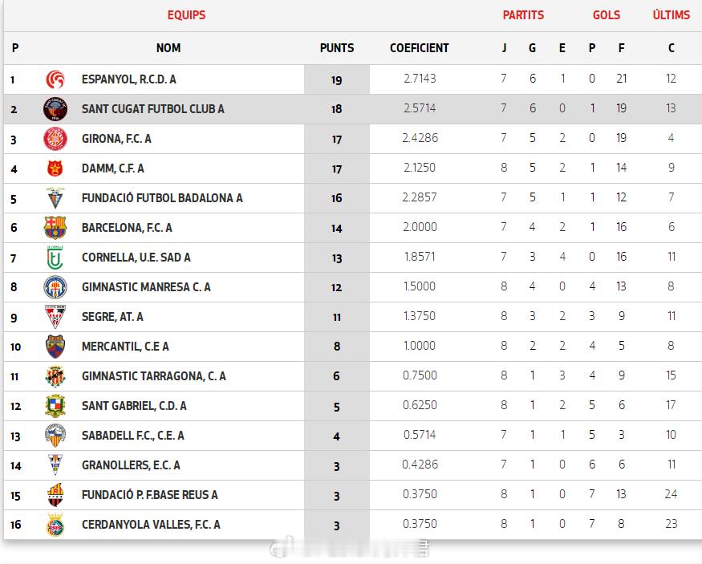The width and height of the screenshot is (702, 564).
Task: Click the Espanyol R.C.D. club crest
Action: tap(55, 79)
